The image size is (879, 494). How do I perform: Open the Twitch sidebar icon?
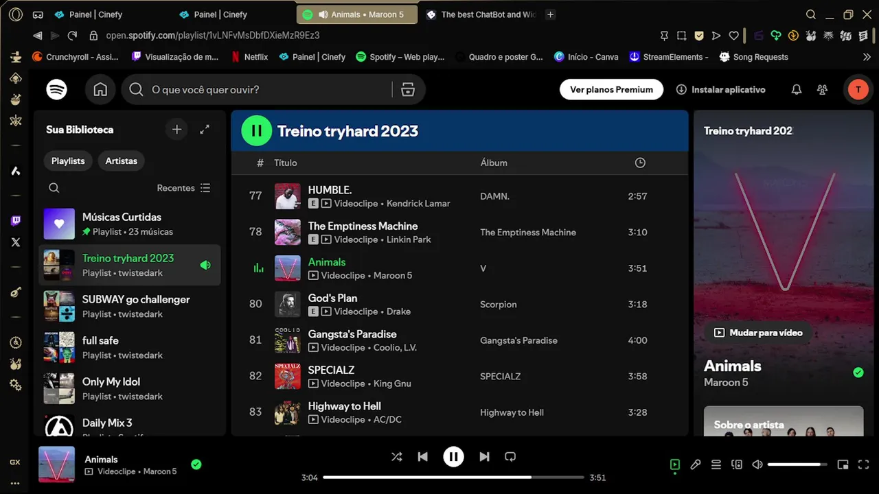(x=15, y=220)
